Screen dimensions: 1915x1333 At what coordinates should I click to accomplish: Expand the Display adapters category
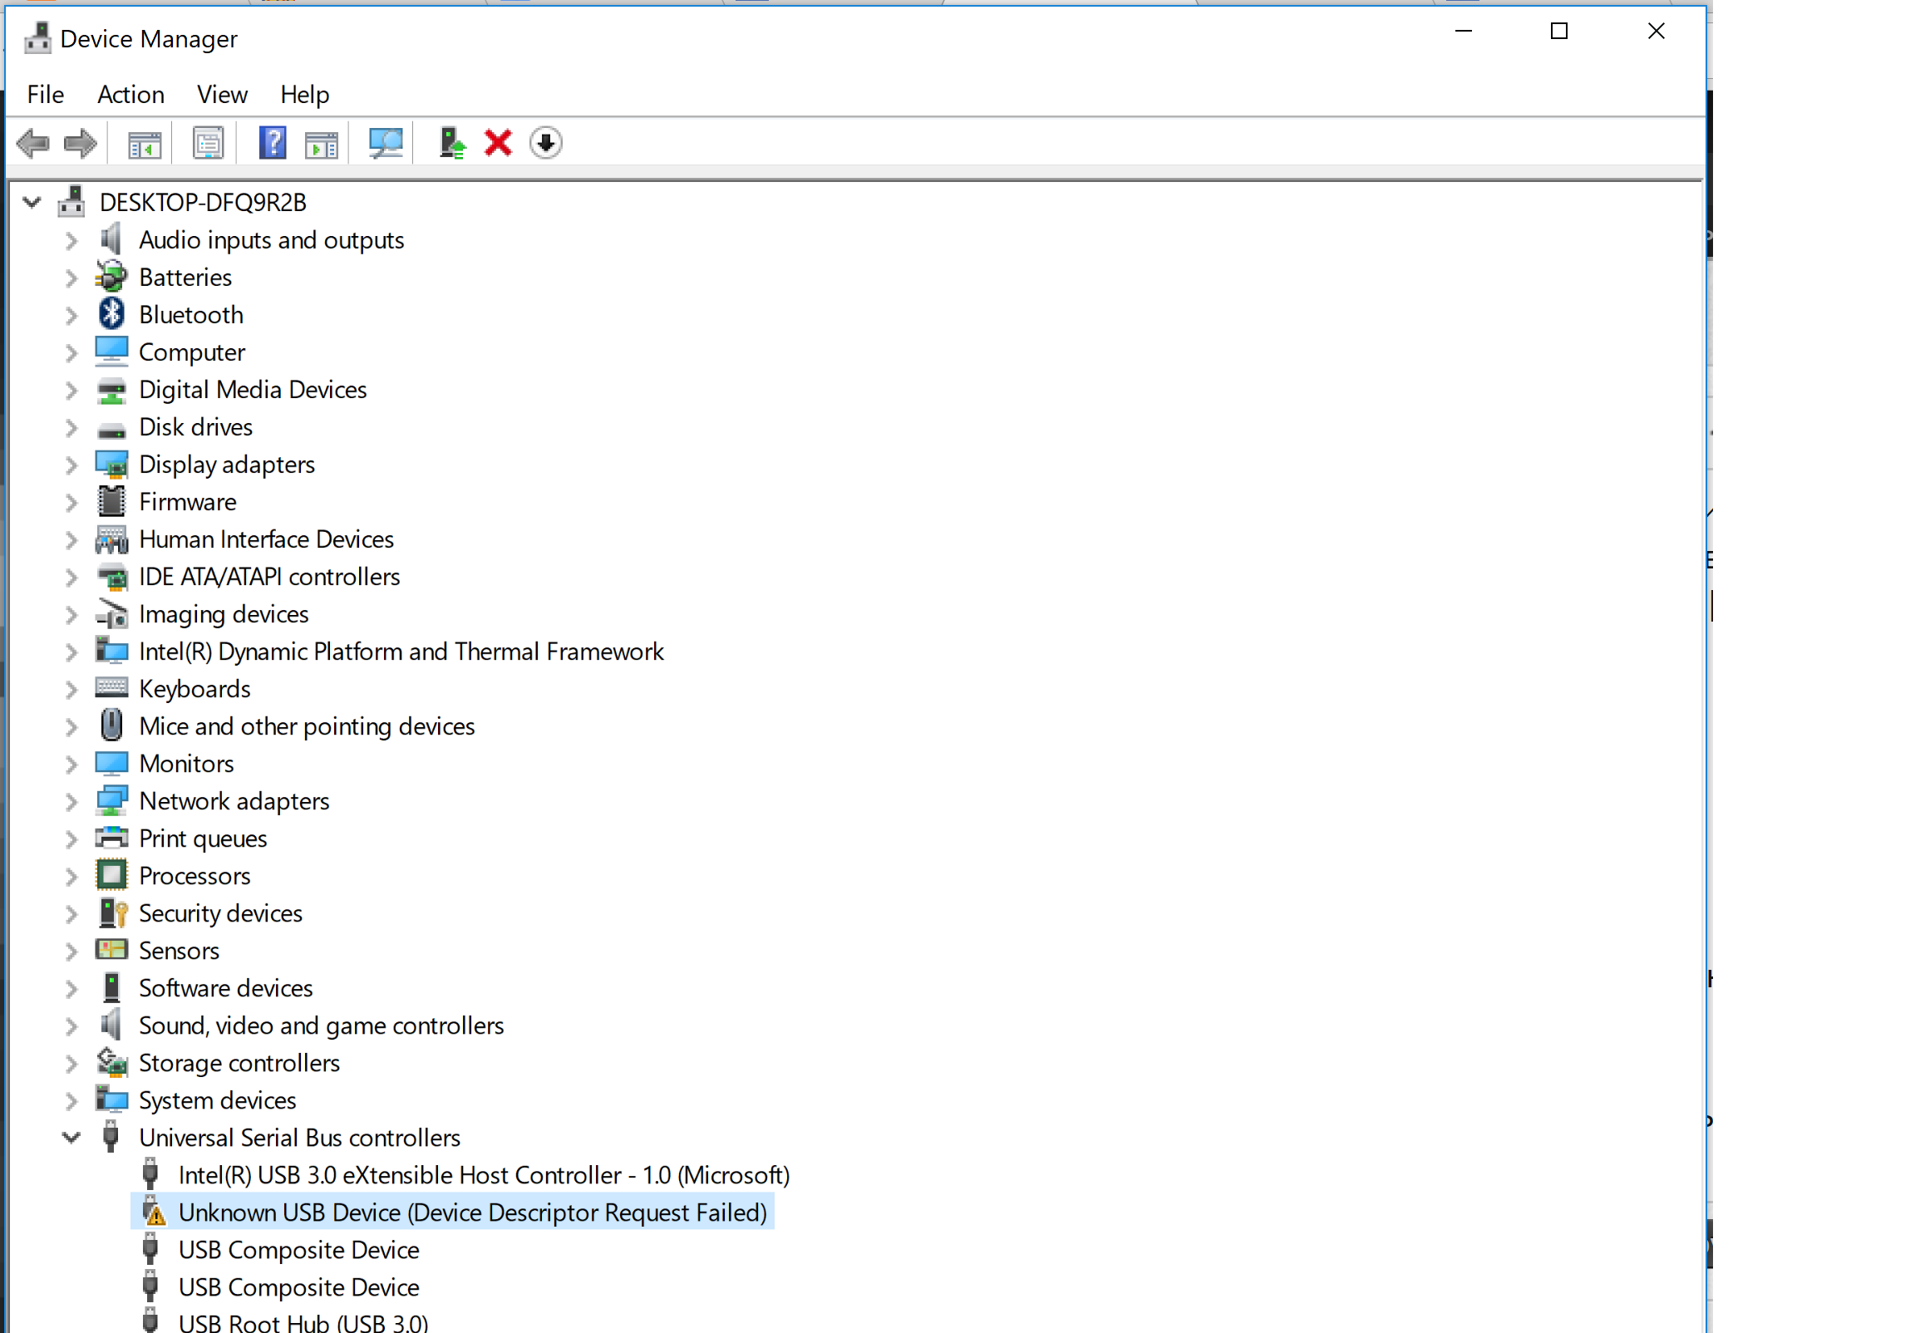(71, 465)
